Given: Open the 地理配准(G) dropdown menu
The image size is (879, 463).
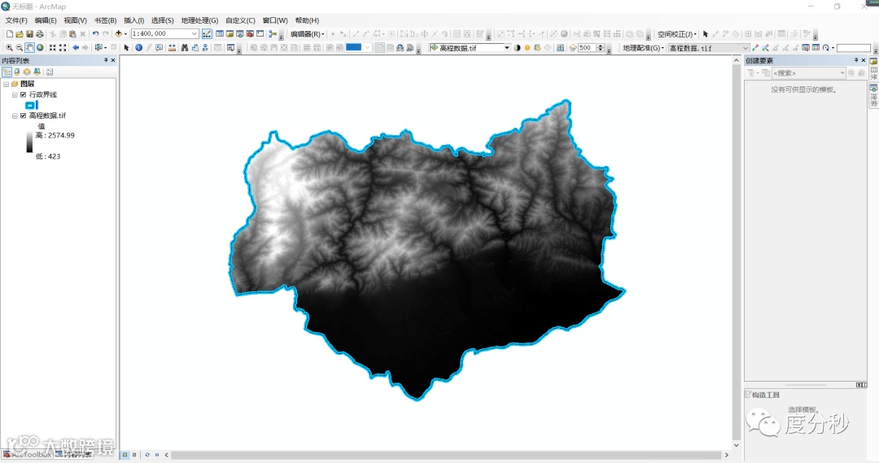Looking at the screenshot, I should (643, 48).
